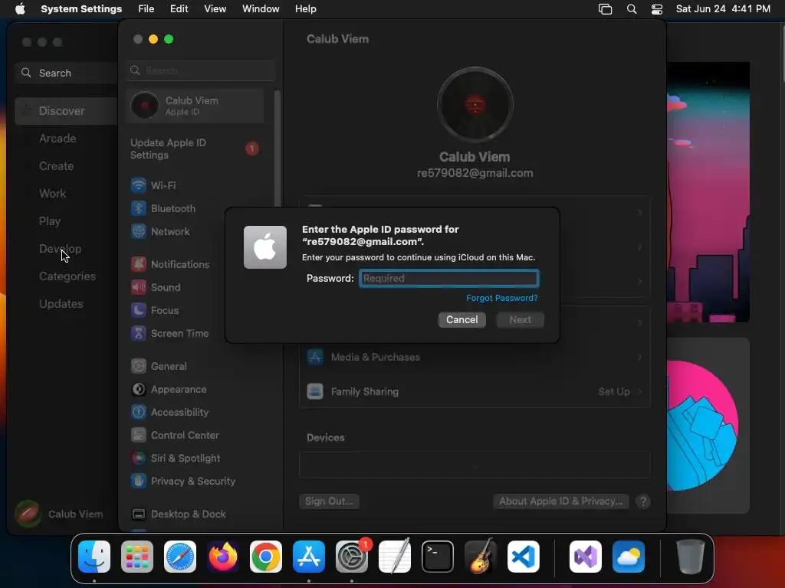Open the Window menu
The image size is (785, 588).
click(261, 9)
